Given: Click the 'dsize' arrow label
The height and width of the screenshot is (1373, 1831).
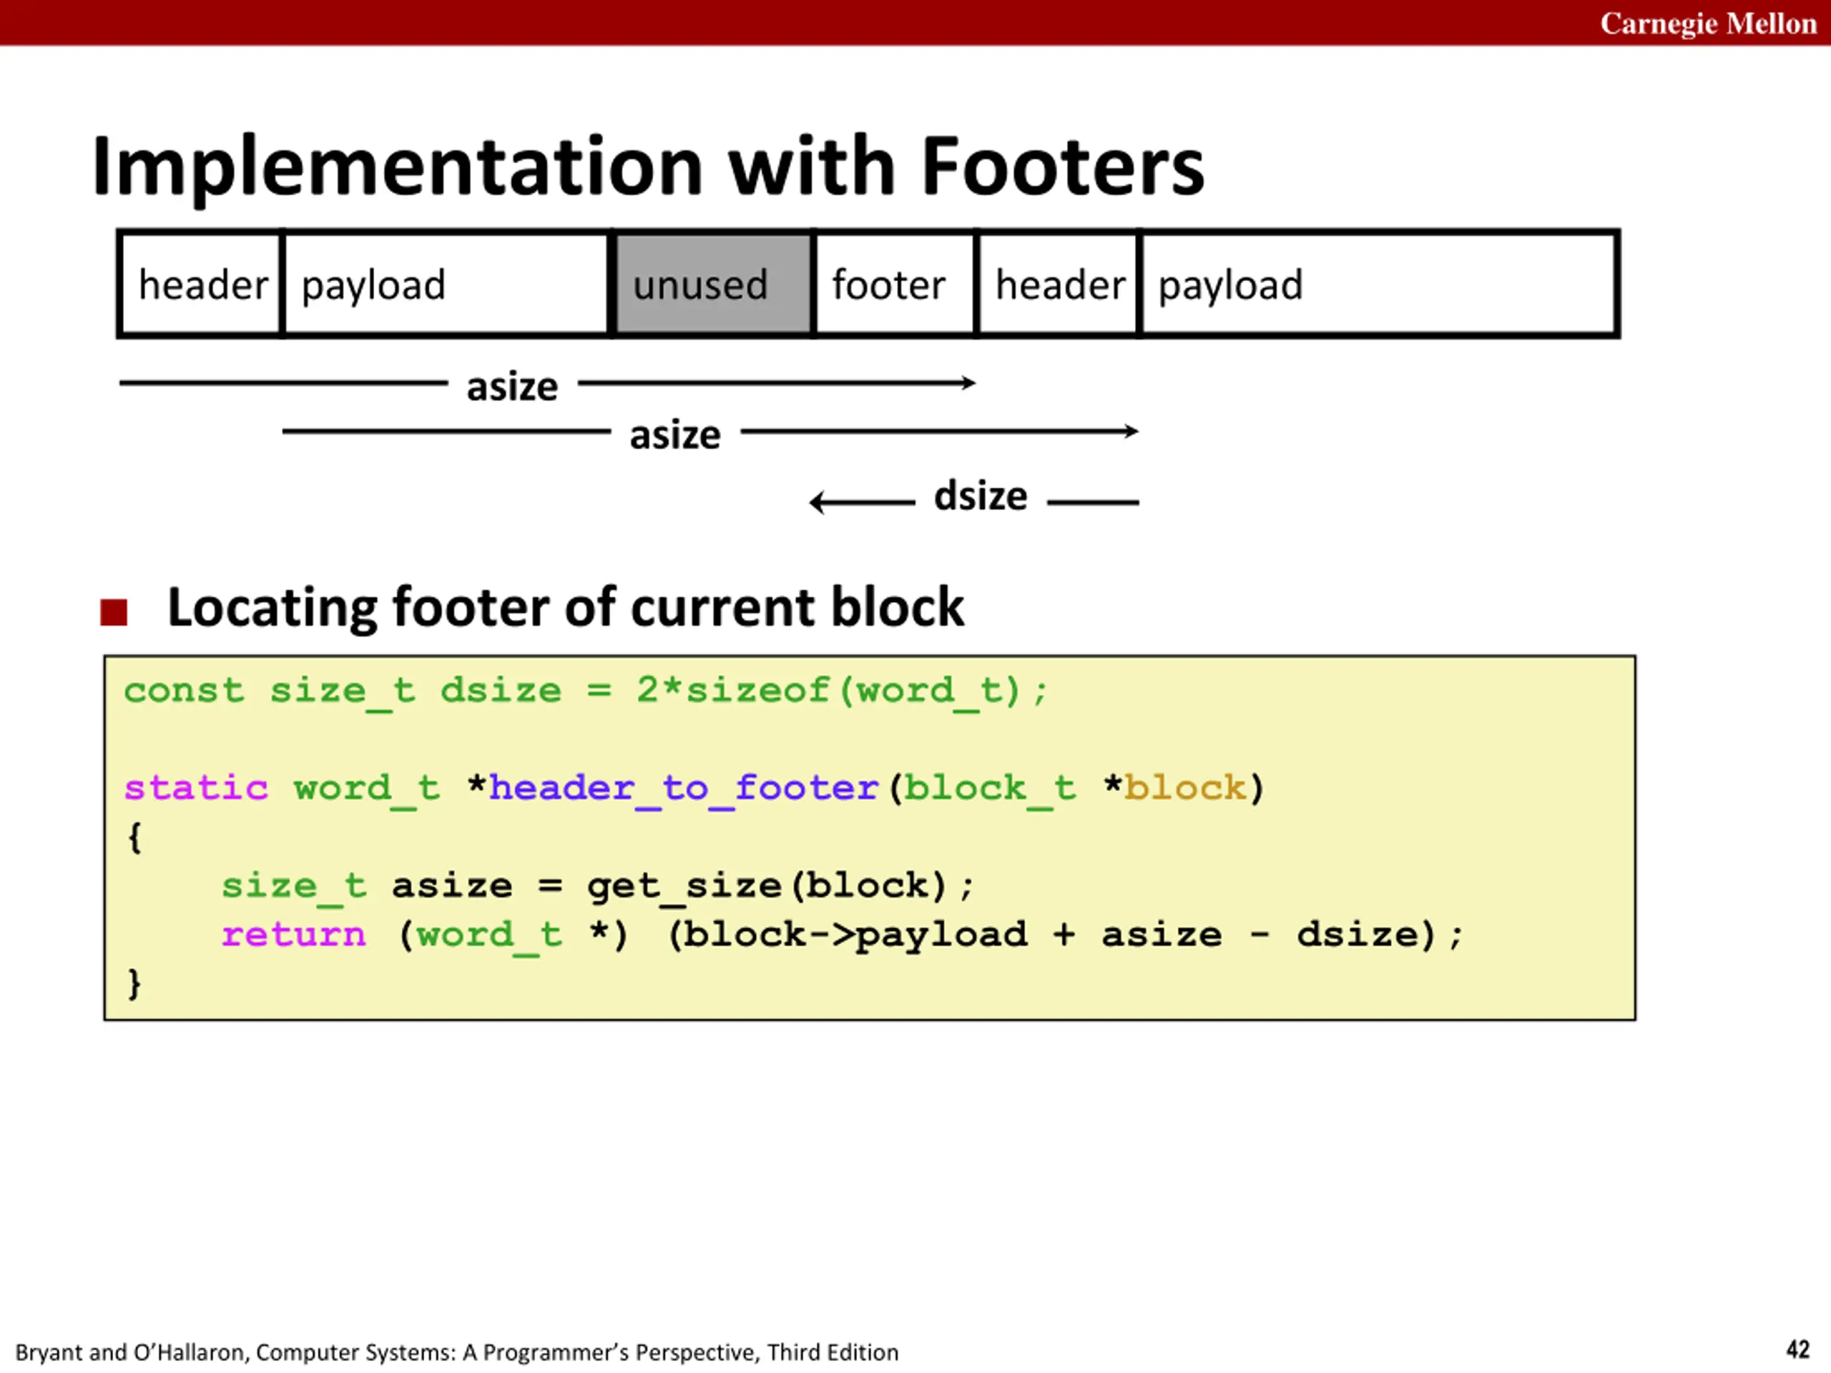Looking at the screenshot, I should point(980,496).
